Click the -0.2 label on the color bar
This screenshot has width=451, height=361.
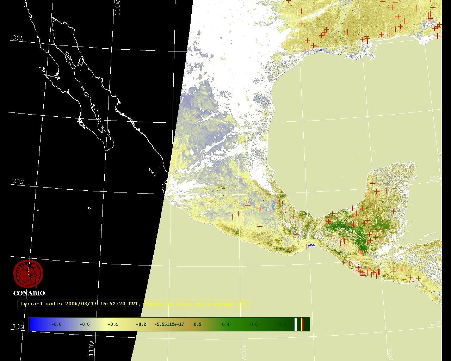[141, 324]
